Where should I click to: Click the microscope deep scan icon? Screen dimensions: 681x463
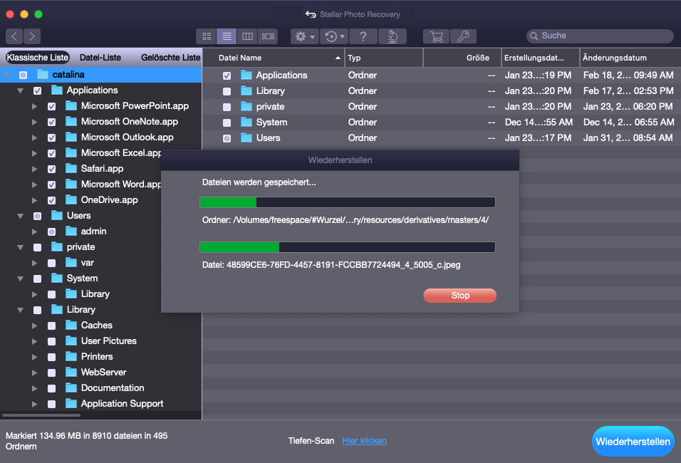click(x=393, y=36)
